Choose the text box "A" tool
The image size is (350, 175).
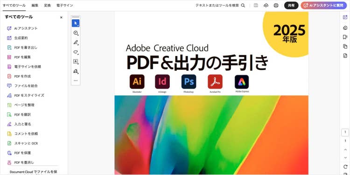click(x=76, y=62)
